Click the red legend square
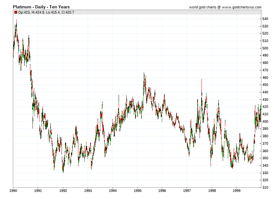This screenshot has height=199, width=274. pyautogui.click(x=16, y=12)
